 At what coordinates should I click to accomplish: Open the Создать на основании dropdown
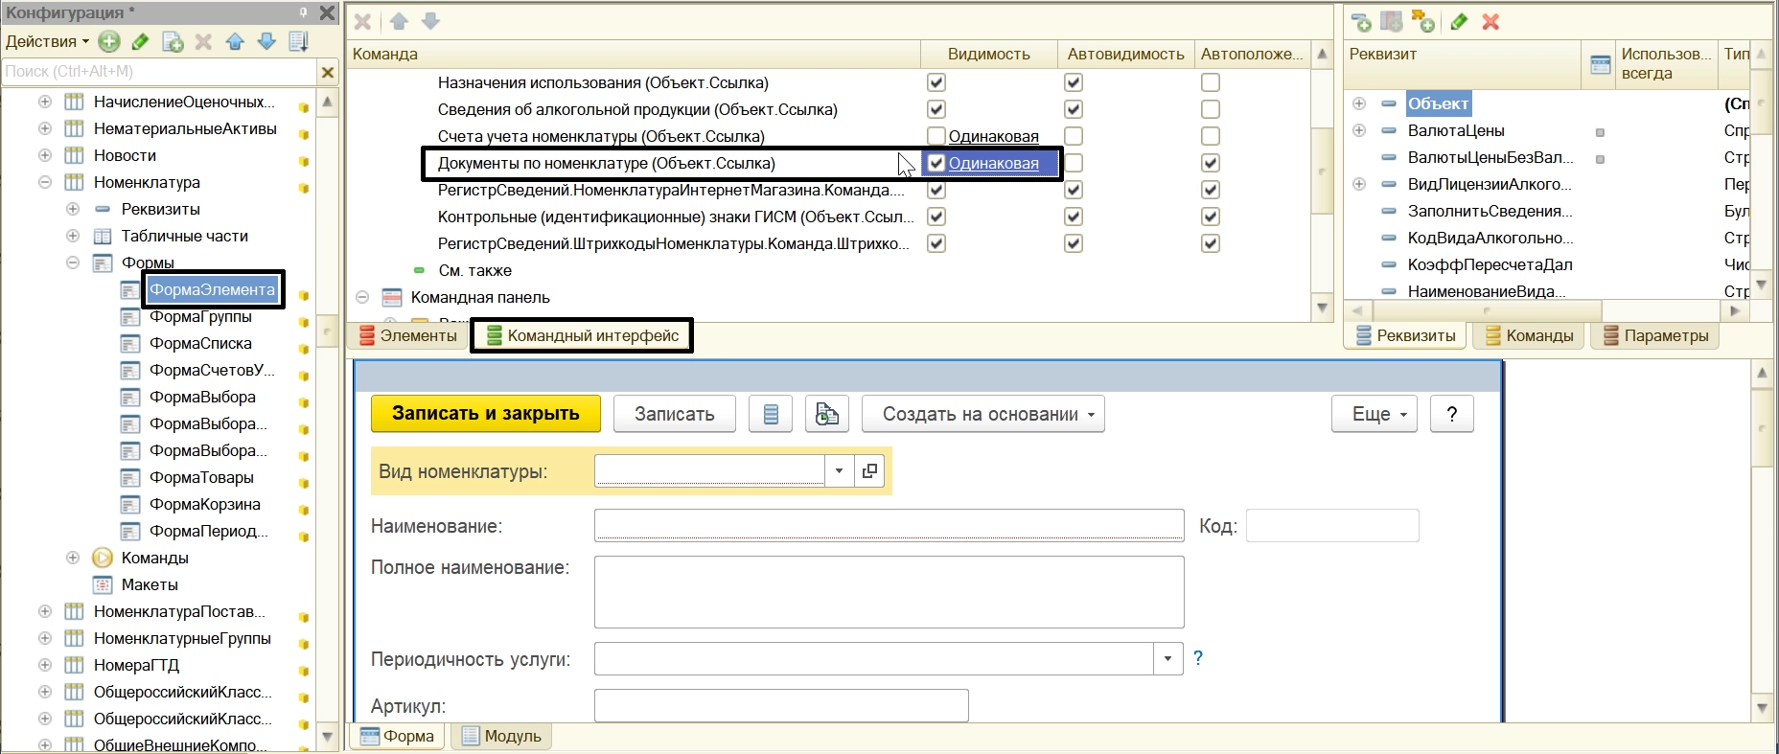coord(982,414)
